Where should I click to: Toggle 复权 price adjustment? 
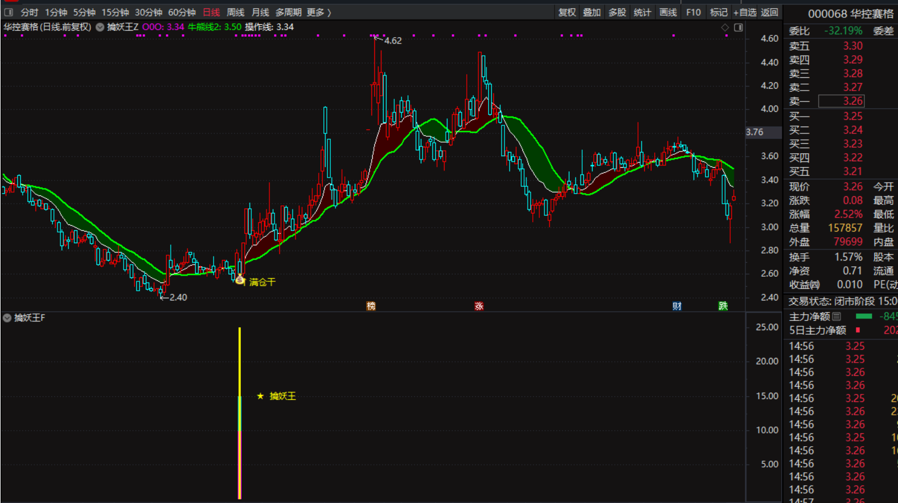click(567, 12)
